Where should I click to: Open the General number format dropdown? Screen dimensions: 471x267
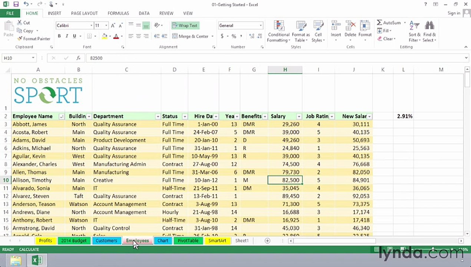pos(260,26)
